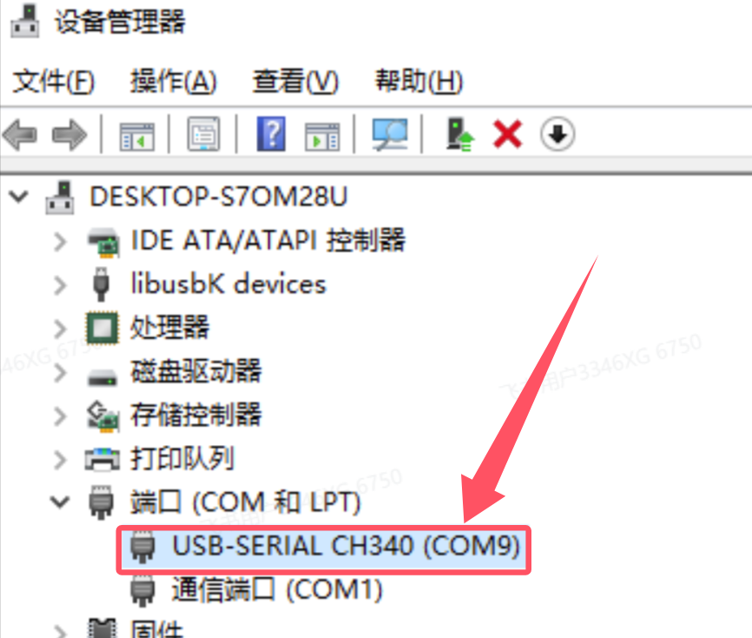Viewport: 752px width, 638px height.
Task: Expand the IDE ATA/ATAPI 控制器 category
Action: pos(60,242)
